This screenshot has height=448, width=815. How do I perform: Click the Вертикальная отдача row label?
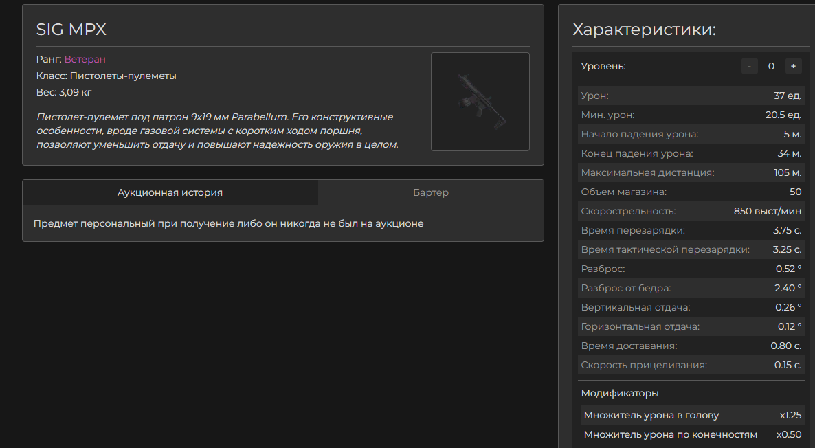coord(636,307)
